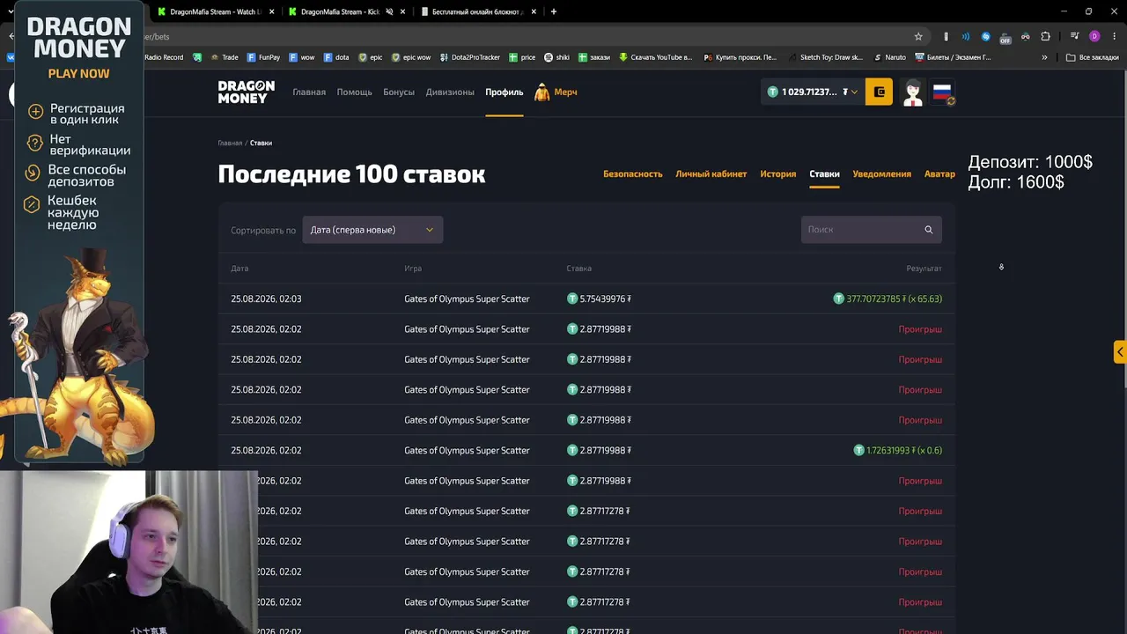Open the заказы bookmark
Screen dimensions: 1127x634
coord(594,57)
